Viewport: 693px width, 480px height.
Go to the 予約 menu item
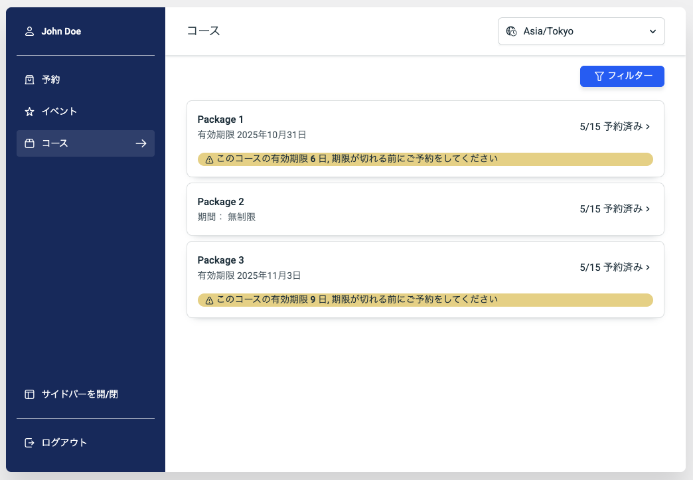pyautogui.click(x=51, y=80)
